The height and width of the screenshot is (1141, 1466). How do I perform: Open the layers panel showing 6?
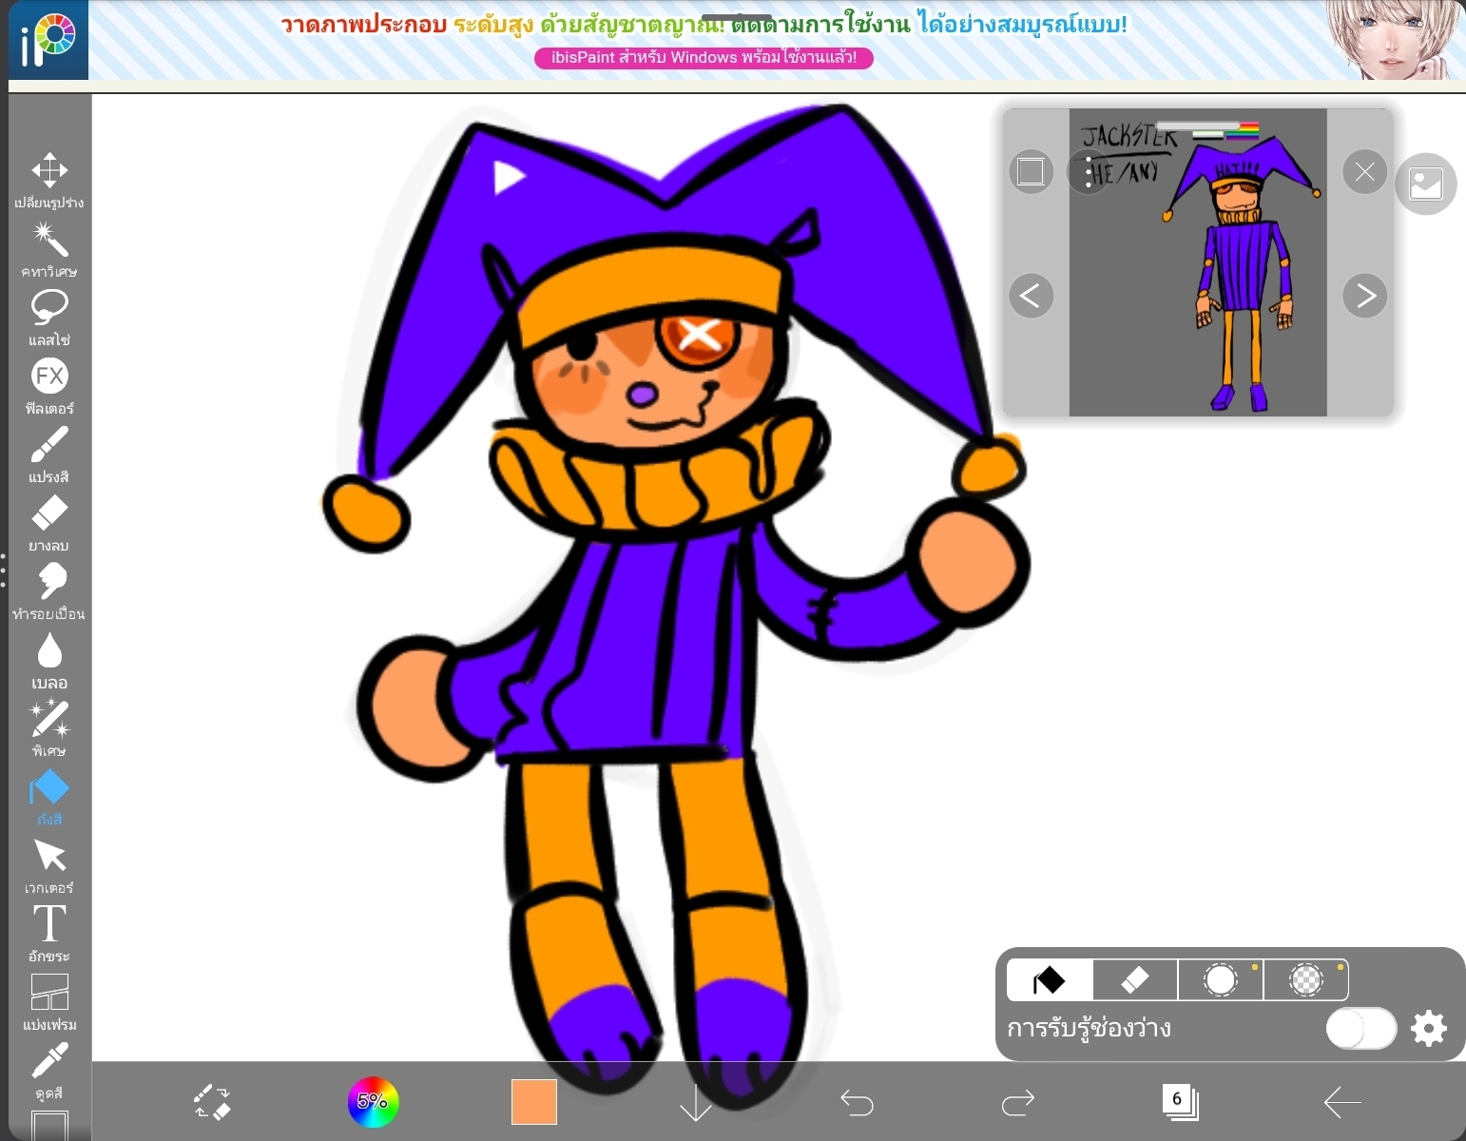pyautogui.click(x=1180, y=1102)
